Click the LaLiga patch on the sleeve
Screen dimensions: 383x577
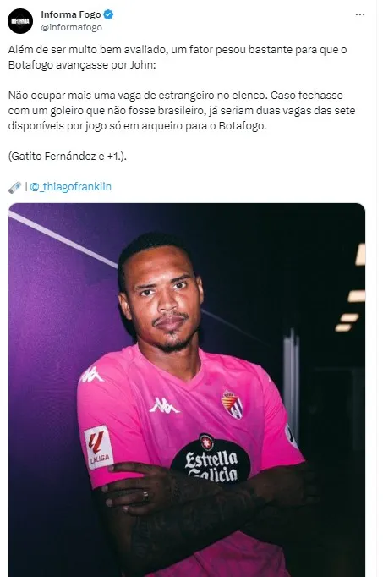tap(98, 447)
